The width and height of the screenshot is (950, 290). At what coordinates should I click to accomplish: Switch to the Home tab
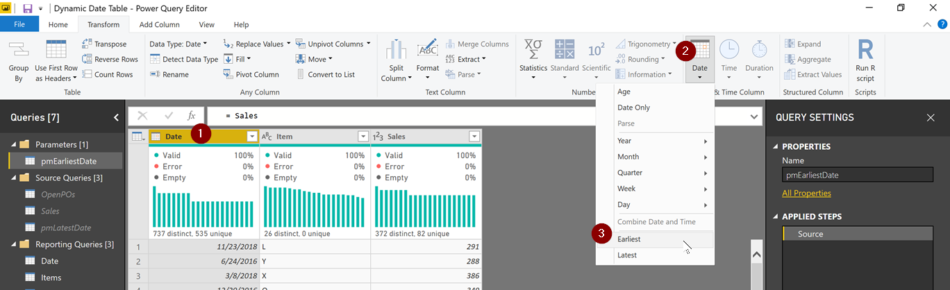pos(58,24)
